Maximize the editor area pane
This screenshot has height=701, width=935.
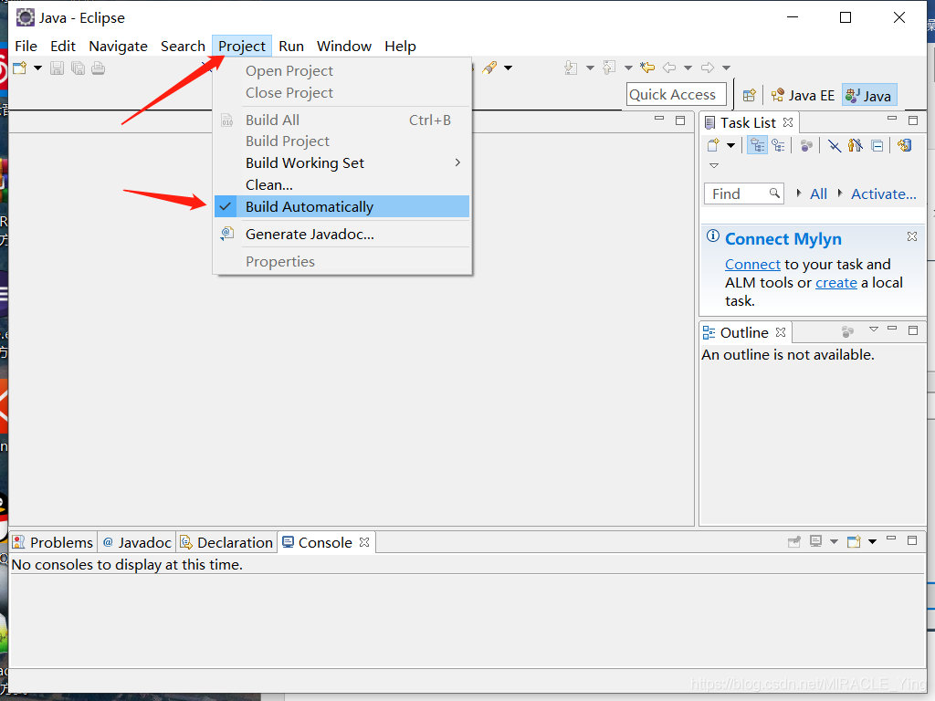pyautogui.click(x=679, y=120)
